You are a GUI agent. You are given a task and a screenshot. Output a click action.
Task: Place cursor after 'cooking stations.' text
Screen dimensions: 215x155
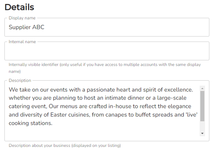click(x=53, y=123)
